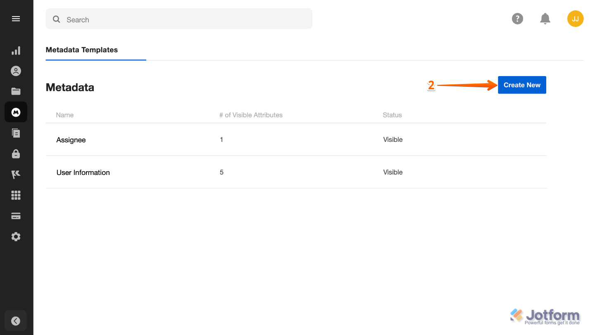The width and height of the screenshot is (595, 335).
Task: Open the Apps grid icon in the sidebar
Action: (x=16, y=195)
